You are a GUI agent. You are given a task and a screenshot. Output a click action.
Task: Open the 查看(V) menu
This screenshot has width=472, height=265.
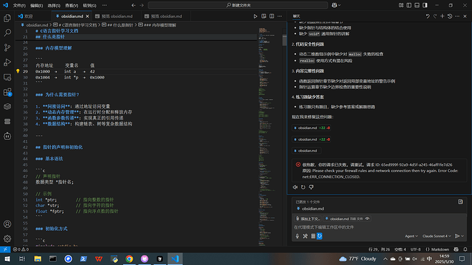[71, 5]
